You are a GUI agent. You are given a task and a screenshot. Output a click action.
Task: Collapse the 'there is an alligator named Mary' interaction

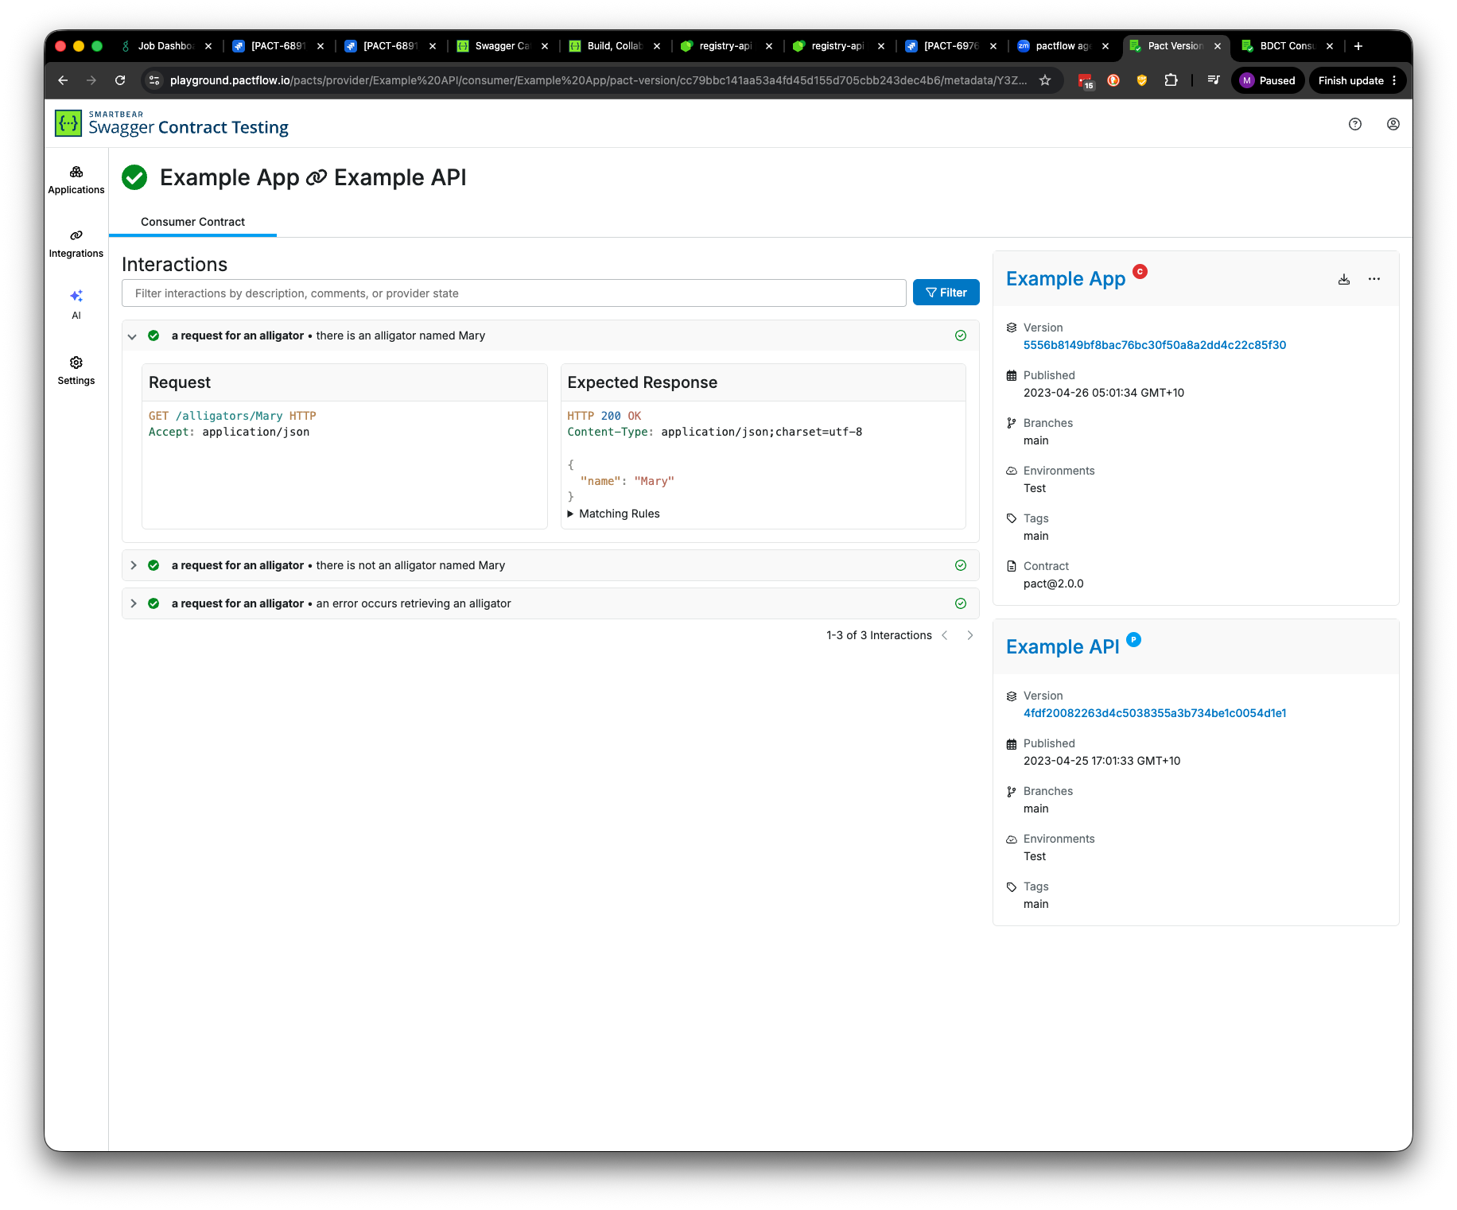pyautogui.click(x=133, y=336)
